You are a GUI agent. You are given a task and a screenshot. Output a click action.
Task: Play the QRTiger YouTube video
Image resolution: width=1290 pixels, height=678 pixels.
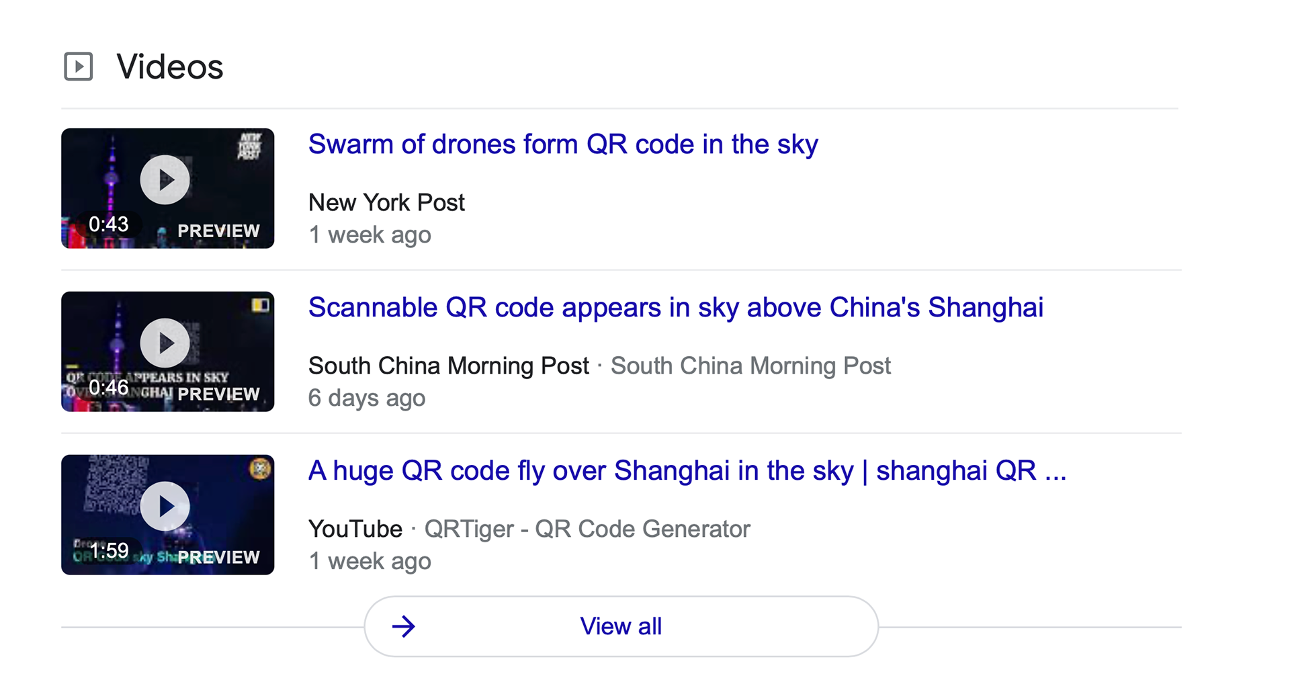point(165,506)
